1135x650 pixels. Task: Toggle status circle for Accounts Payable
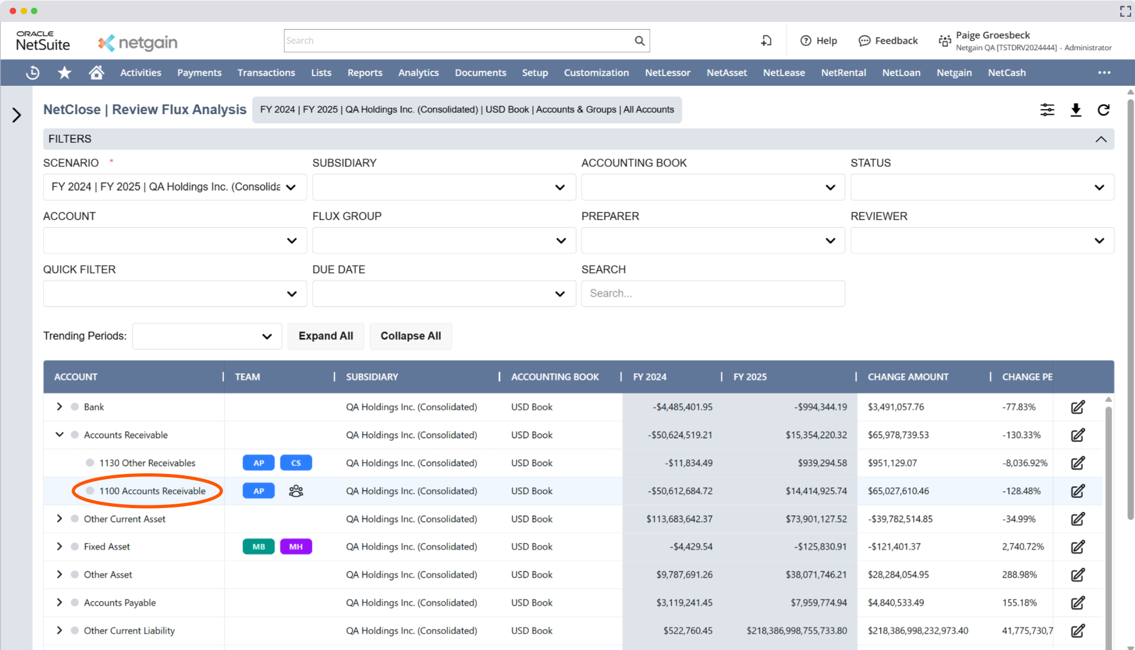(75, 603)
